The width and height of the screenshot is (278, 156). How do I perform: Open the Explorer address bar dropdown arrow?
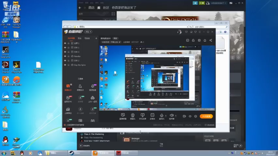point(187,27)
